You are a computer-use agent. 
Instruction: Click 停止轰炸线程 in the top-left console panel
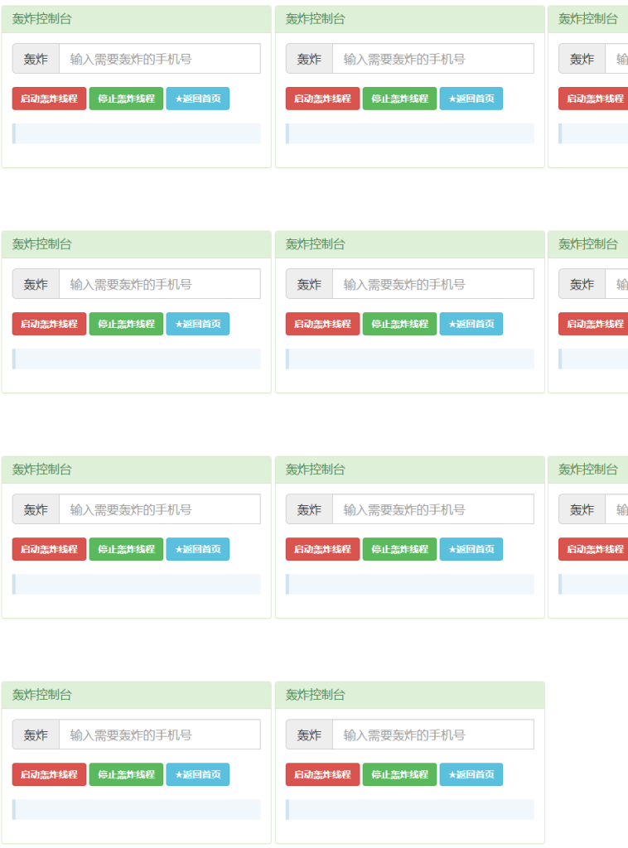pos(126,99)
